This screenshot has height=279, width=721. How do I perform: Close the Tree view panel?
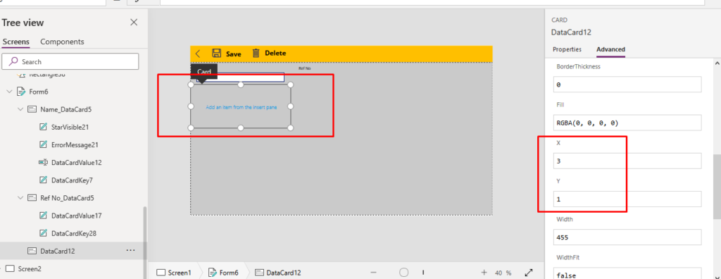pos(134,22)
